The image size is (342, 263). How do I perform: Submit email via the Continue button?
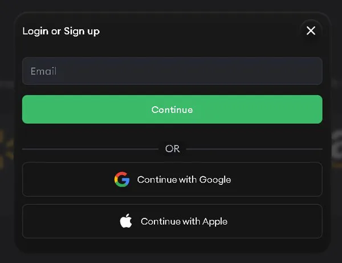(x=172, y=110)
